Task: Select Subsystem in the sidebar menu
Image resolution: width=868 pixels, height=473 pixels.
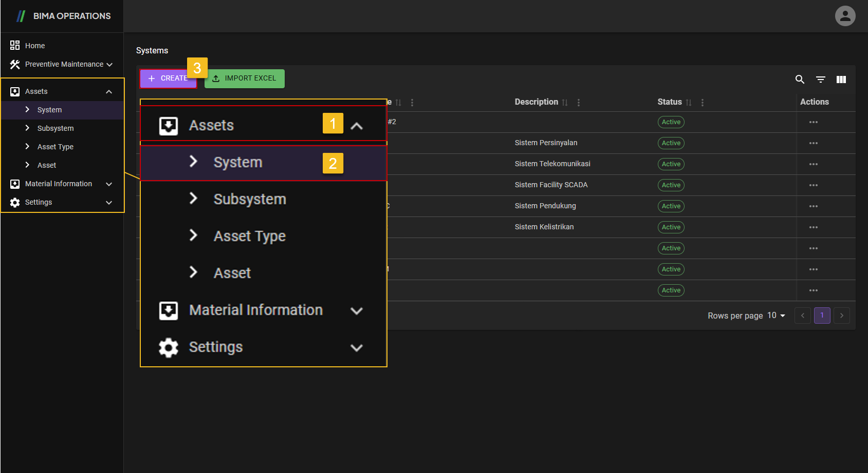Action: tap(56, 128)
